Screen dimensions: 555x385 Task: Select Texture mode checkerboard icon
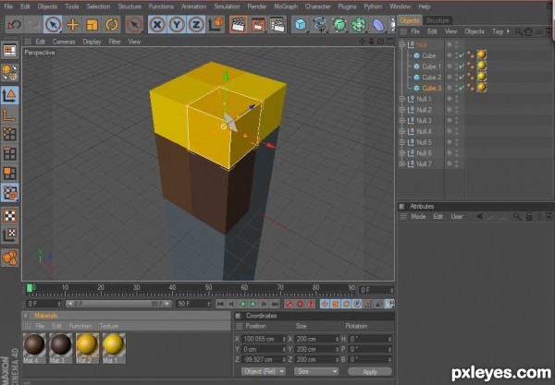[9, 215]
